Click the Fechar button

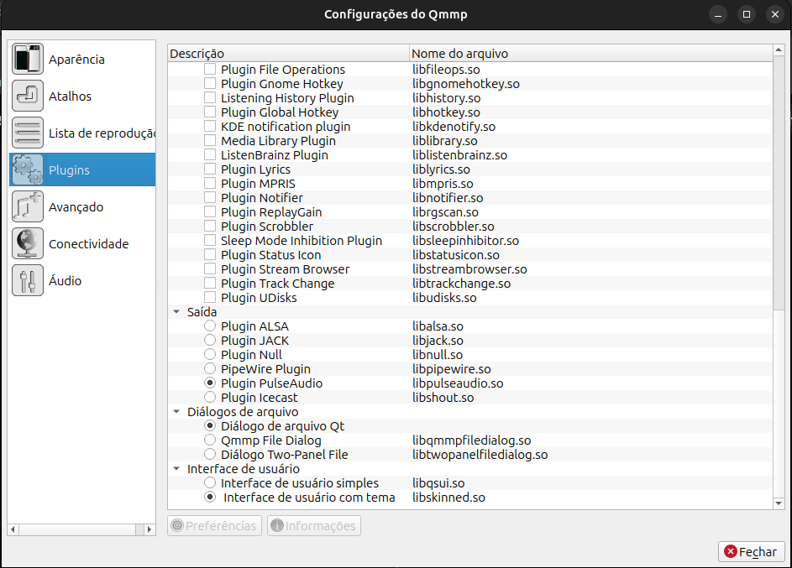pos(752,551)
